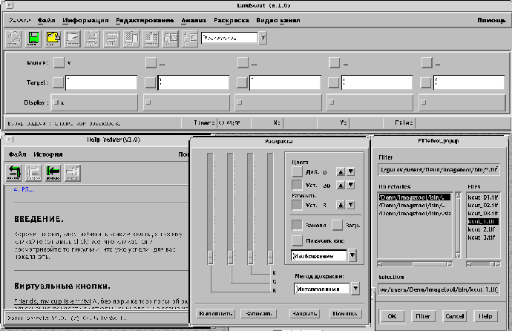
Task: Open the 'История' menu in Help Viewer
Action: [x=47, y=154]
